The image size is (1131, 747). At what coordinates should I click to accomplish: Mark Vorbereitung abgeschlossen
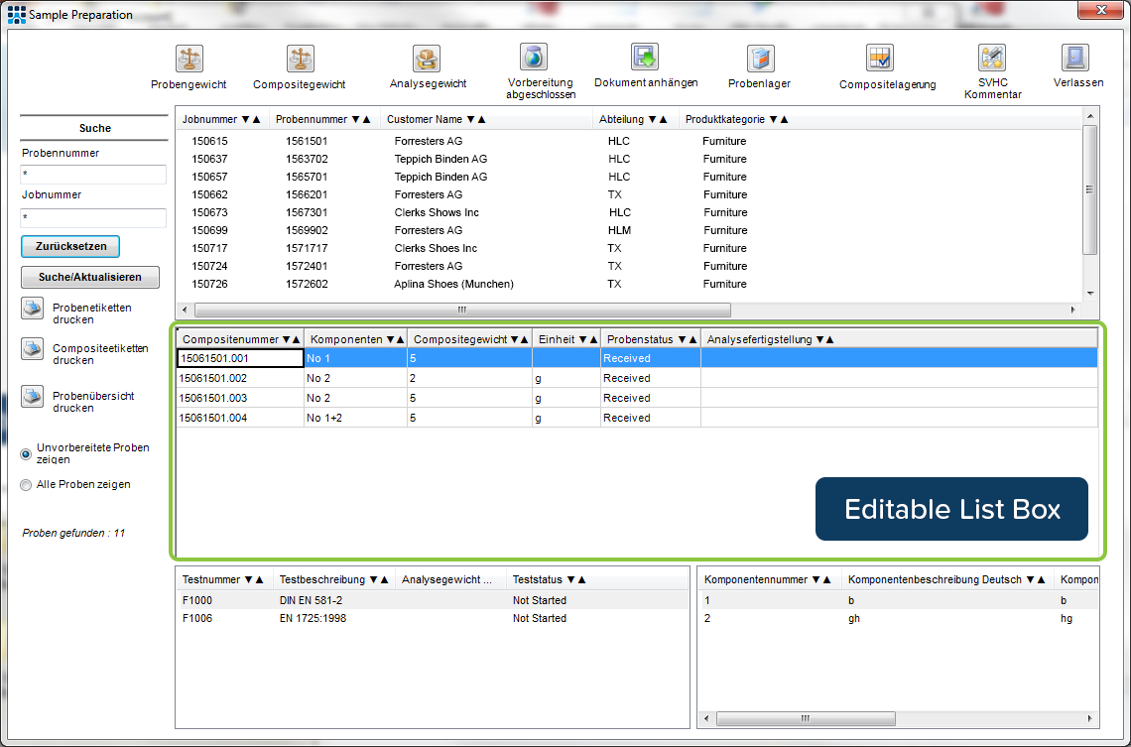tap(532, 59)
